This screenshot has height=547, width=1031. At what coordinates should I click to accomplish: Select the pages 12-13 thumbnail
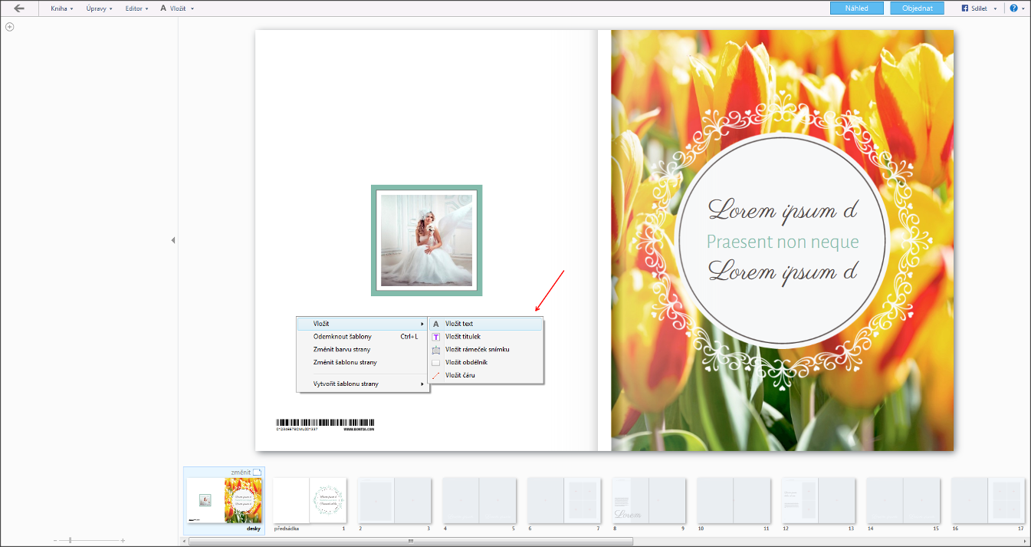tap(818, 501)
